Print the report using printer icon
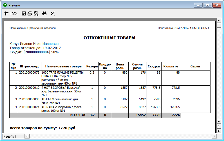This screenshot has width=224, height=141. click(x=30, y=13)
